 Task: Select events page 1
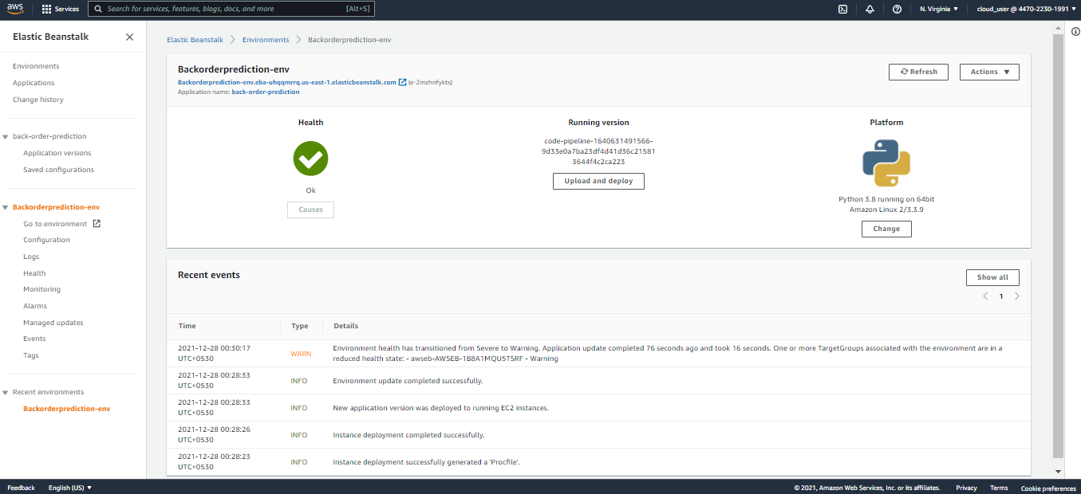coord(1001,296)
